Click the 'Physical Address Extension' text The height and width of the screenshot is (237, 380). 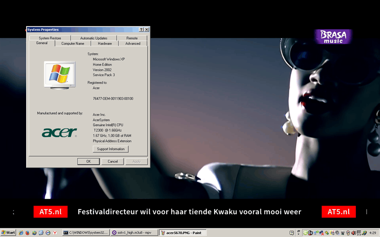click(x=112, y=141)
